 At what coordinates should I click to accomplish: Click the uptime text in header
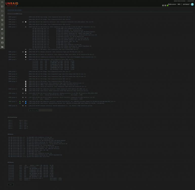(x=180, y=1)
